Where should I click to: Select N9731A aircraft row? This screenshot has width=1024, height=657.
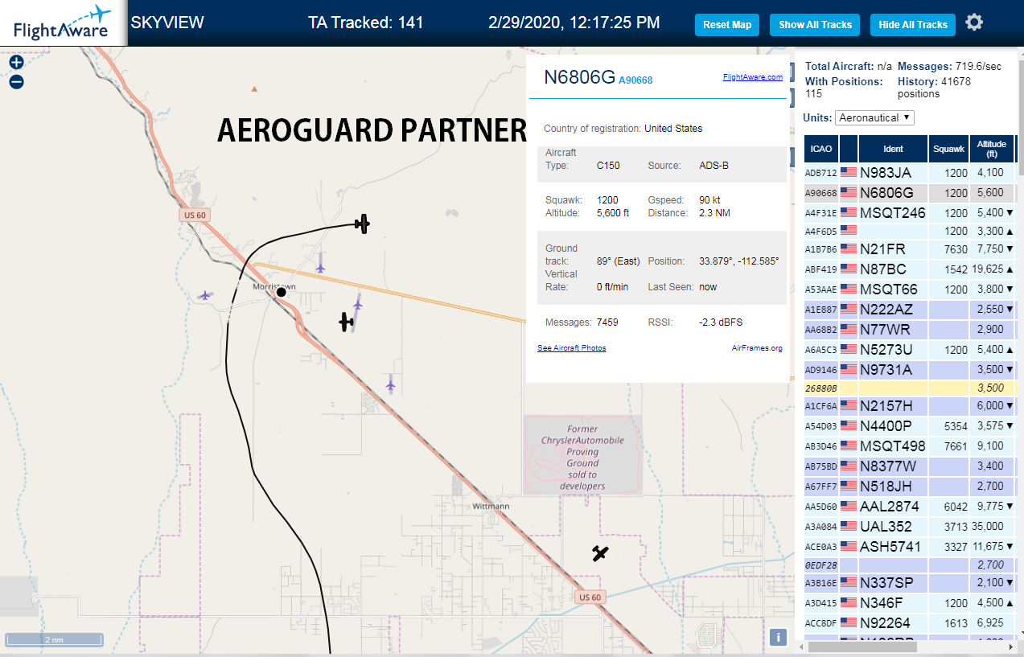pyautogui.click(x=910, y=370)
